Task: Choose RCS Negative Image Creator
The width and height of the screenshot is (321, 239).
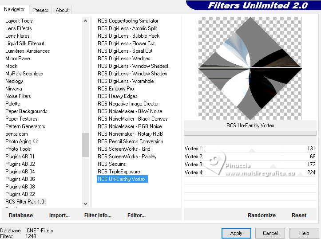Action: point(128,104)
